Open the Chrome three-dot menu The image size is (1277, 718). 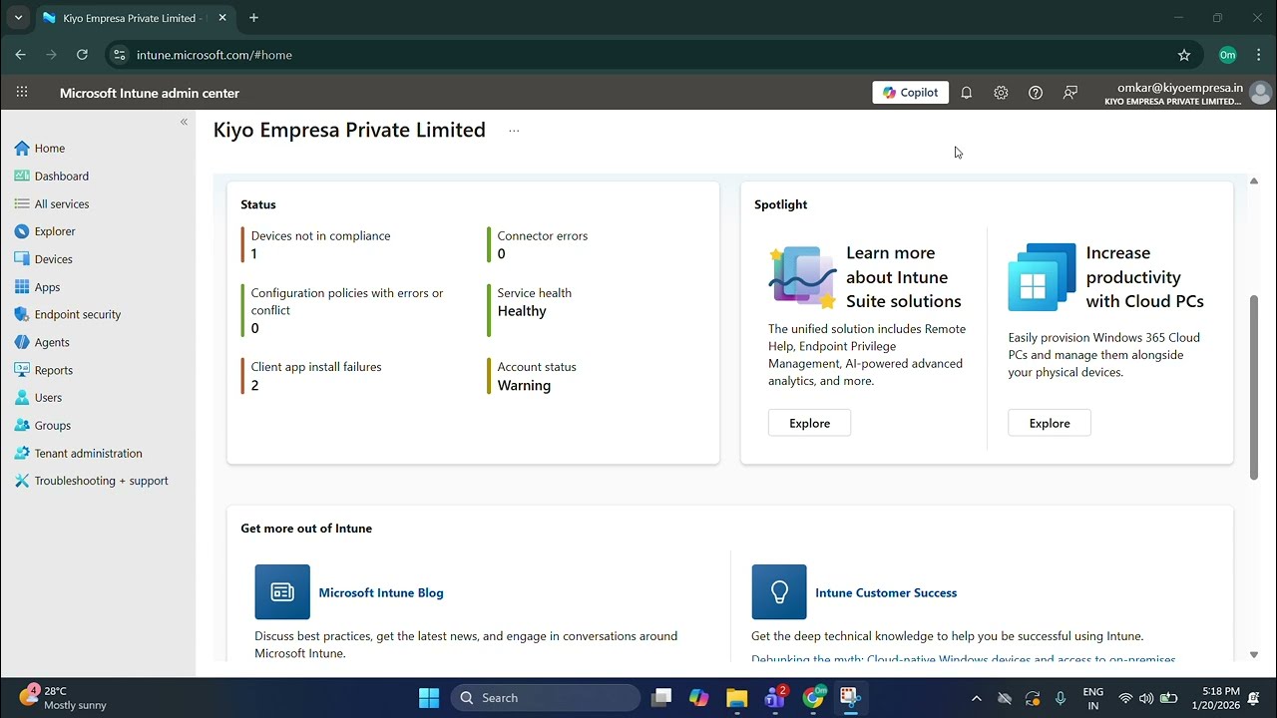[1258, 55]
